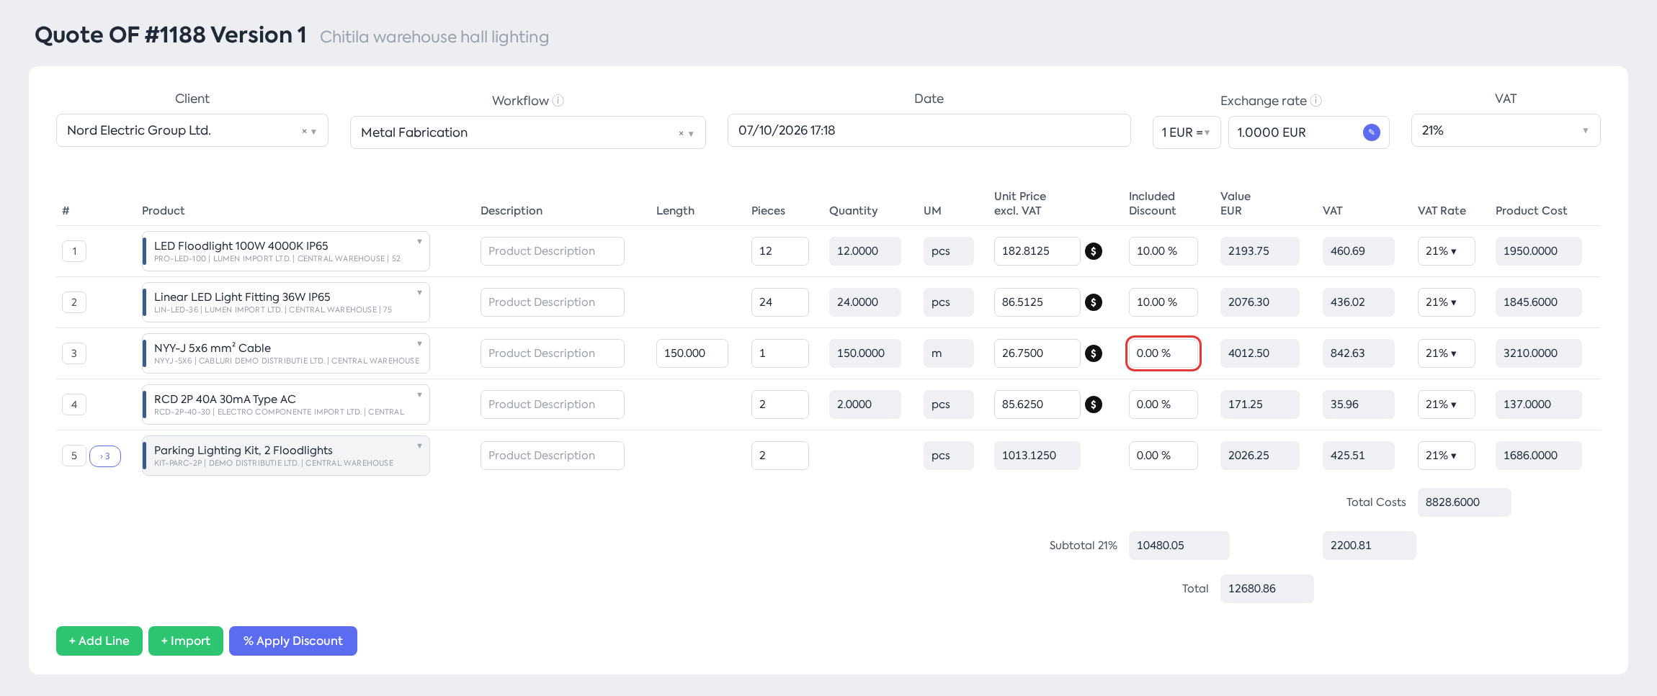Click the discount field for NYY-J Cable row
The width and height of the screenshot is (1657, 696).
coord(1164,353)
